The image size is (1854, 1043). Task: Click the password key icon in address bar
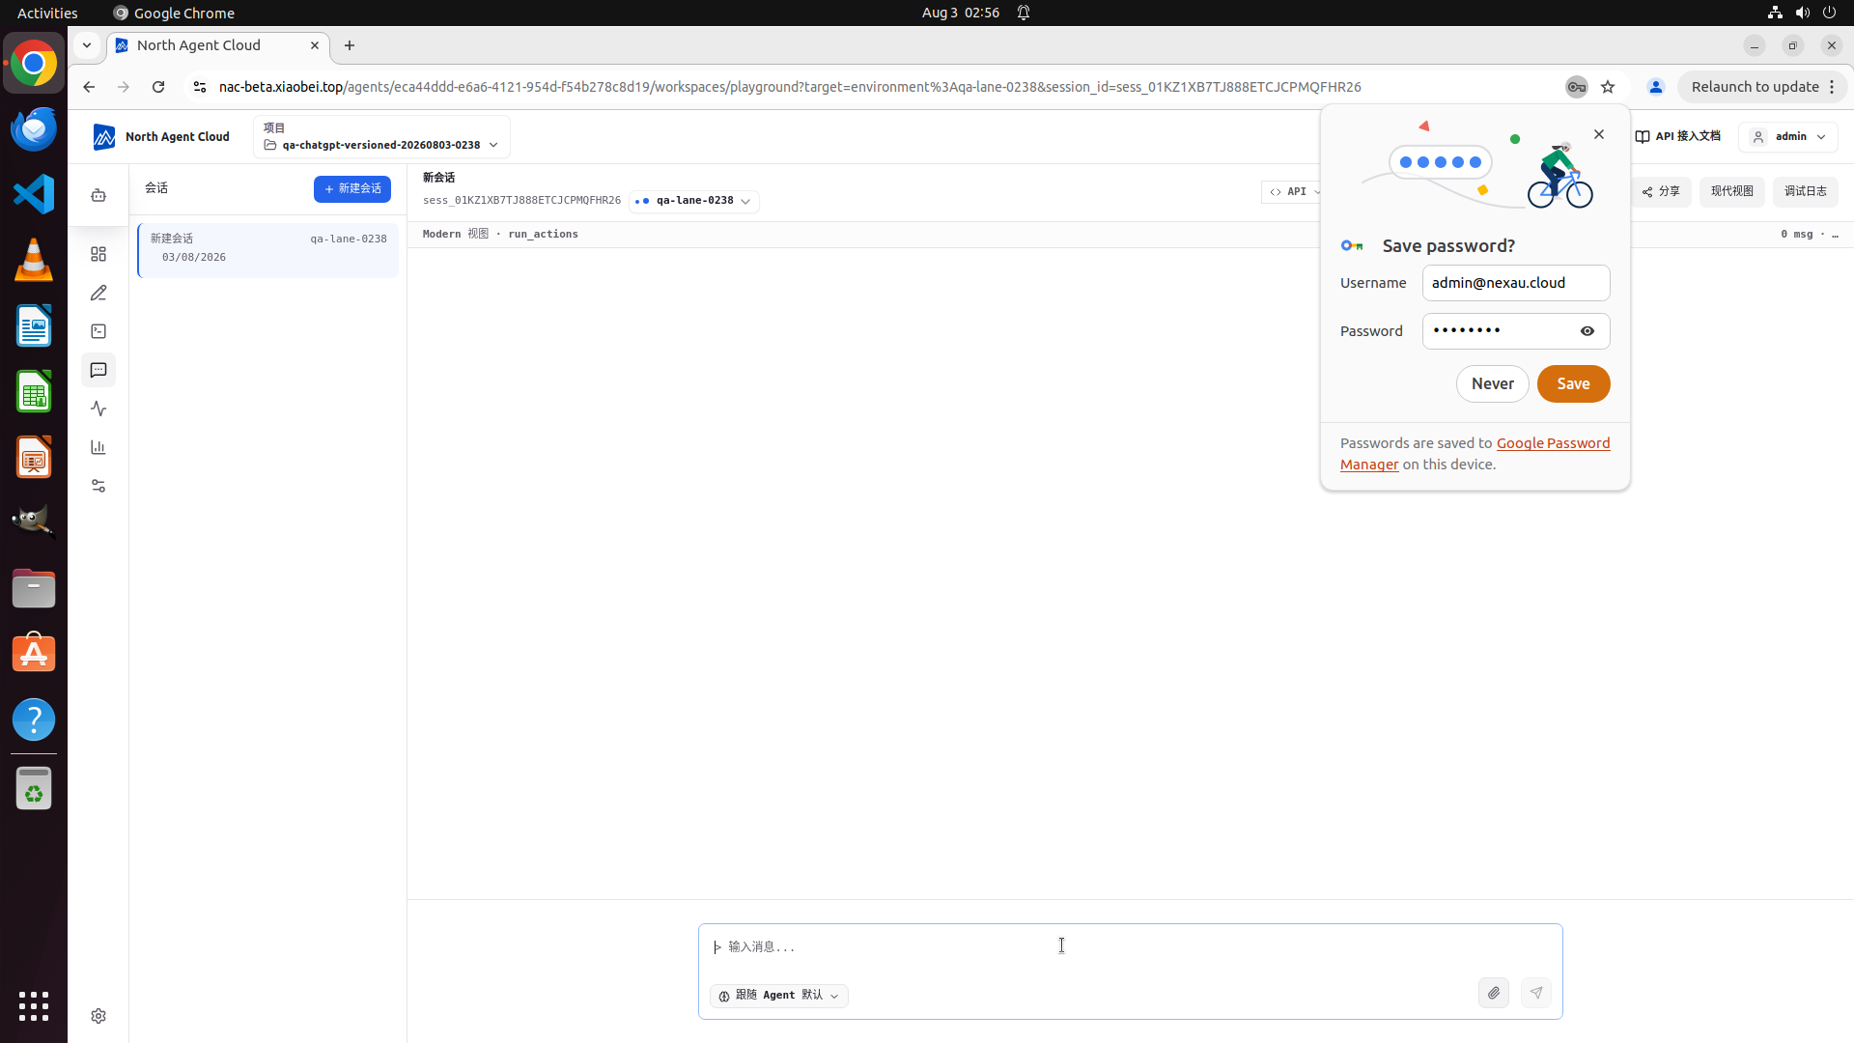(x=1577, y=87)
